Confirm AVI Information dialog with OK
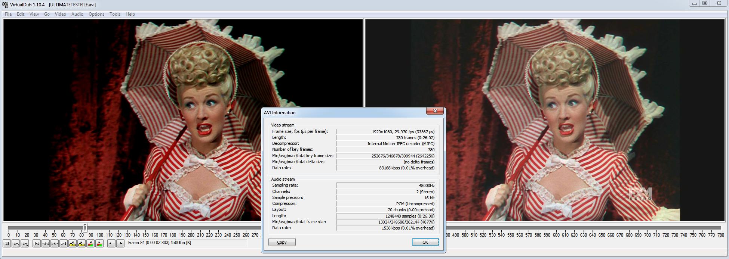Screen dimensions: 729x259 tap(425, 242)
